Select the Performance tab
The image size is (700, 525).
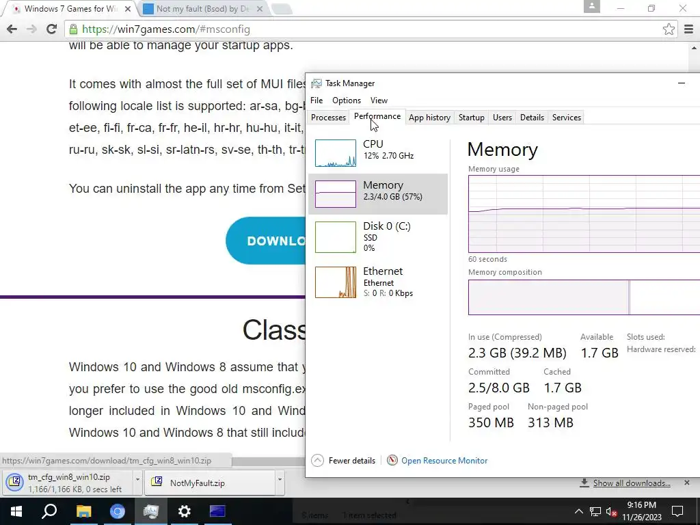tap(377, 116)
